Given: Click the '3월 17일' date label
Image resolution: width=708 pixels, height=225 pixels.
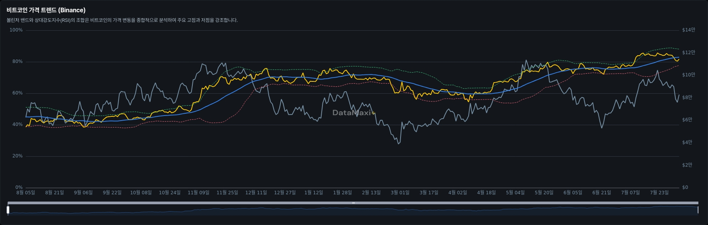Looking at the screenshot, I should (x=429, y=193).
